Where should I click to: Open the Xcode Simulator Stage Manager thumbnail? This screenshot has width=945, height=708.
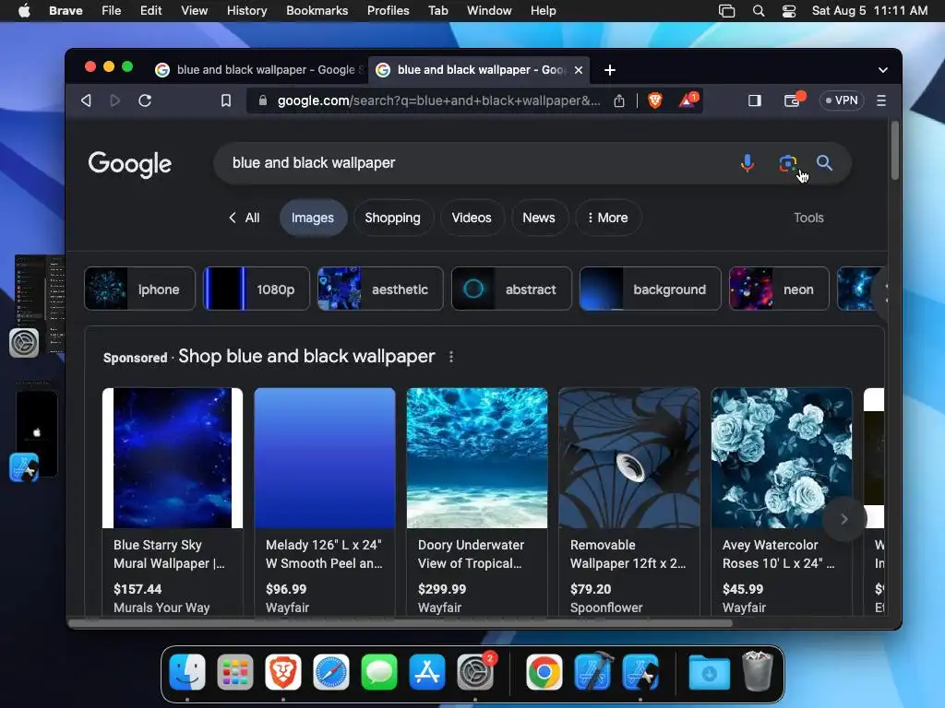tap(35, 435)
